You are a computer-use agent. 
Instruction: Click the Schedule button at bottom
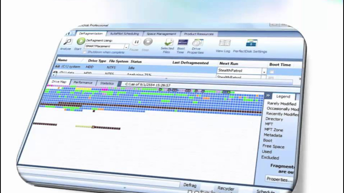coord(266,191)
